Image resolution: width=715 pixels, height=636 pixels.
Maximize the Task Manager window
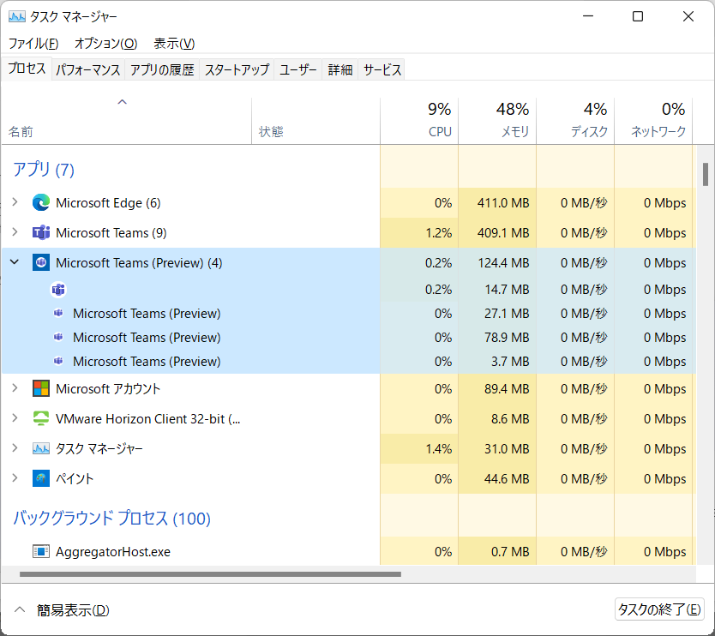[x=638, y=17]
